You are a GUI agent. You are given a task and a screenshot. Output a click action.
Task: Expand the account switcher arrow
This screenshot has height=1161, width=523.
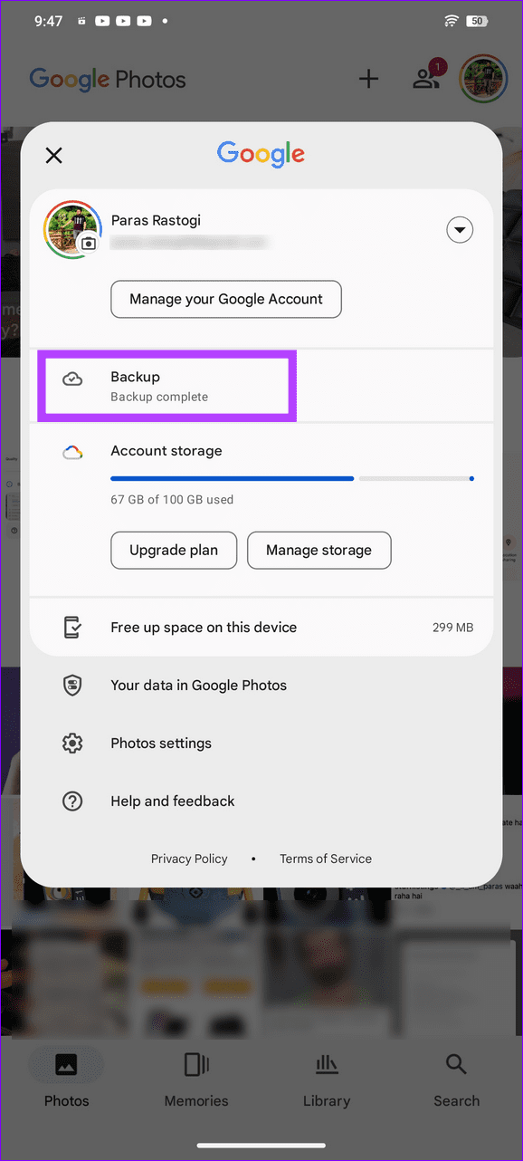pos(460,231)
